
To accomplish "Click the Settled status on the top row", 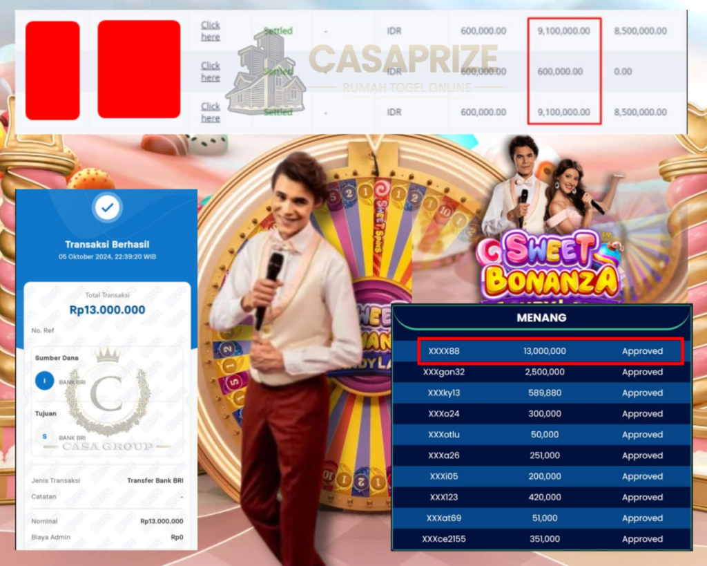I will pos(278,30).
